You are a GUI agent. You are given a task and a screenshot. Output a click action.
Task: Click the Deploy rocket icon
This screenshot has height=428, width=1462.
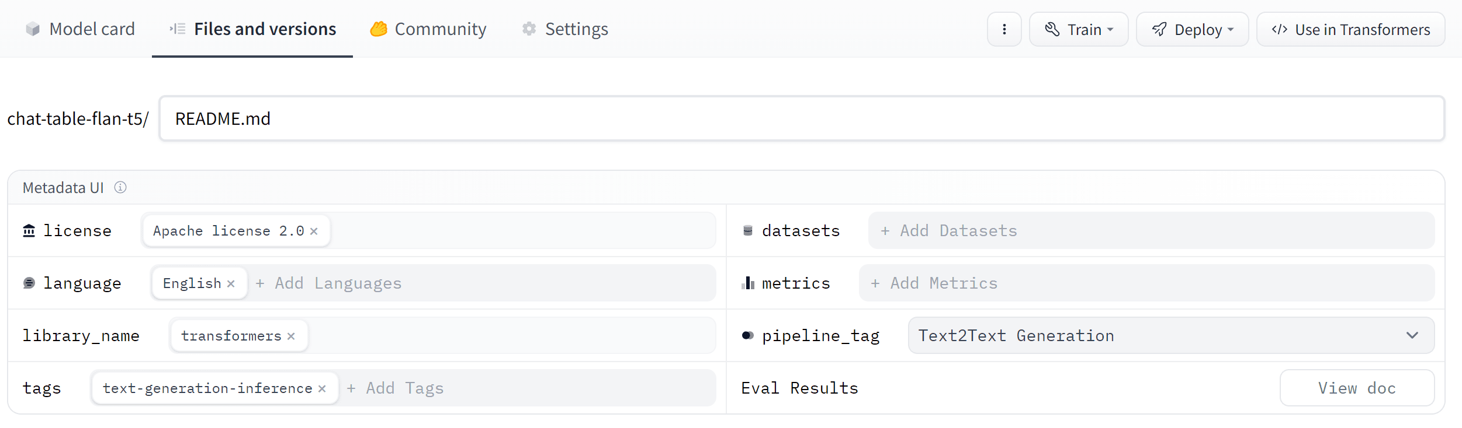click(x=1159, y=29)
